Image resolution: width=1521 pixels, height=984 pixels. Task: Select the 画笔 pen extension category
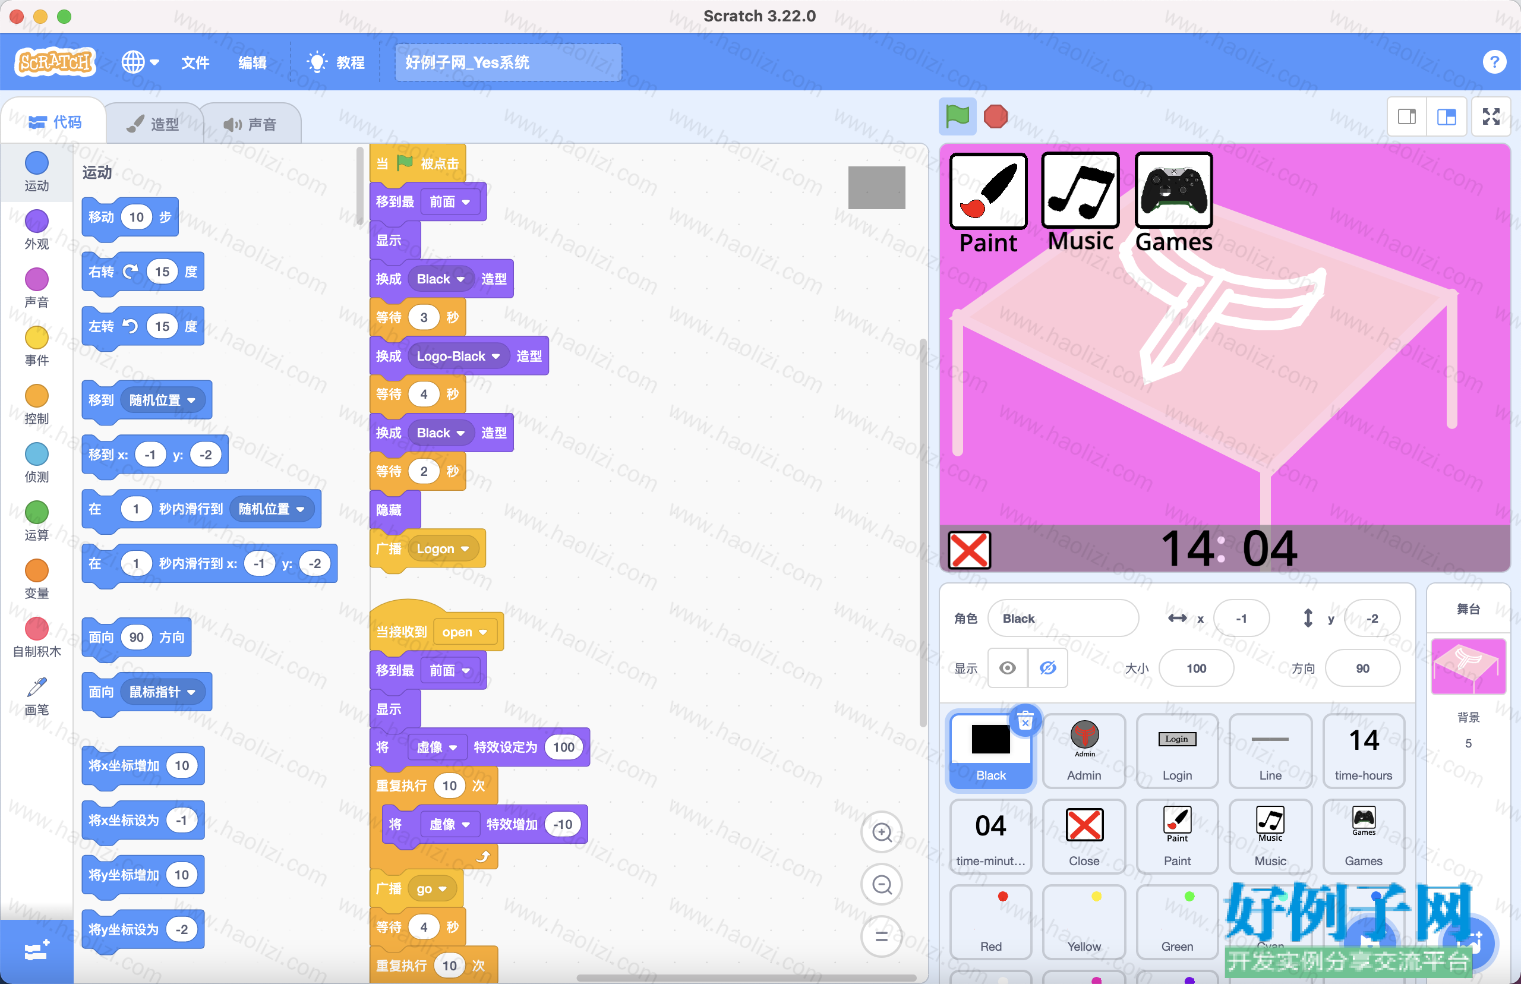(x=36, y=696)
